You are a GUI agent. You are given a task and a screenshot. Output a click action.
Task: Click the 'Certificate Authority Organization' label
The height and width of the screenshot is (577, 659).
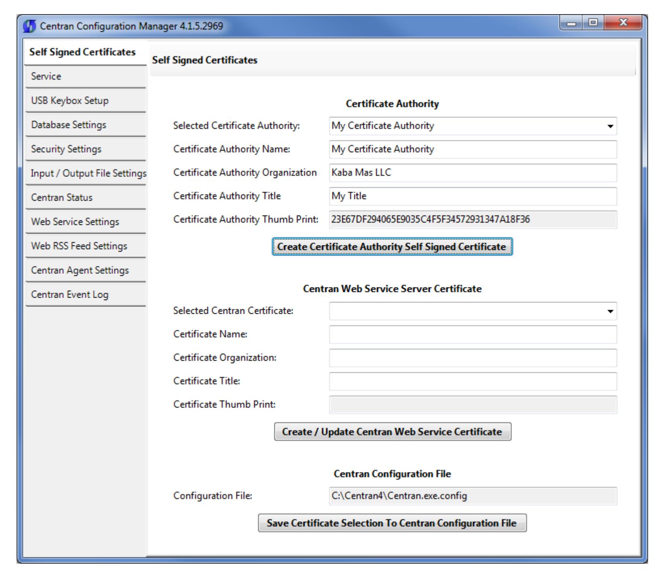click(x=245, y=173)
